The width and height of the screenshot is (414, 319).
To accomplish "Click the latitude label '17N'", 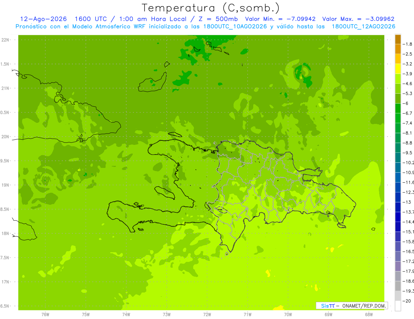I will point(5,282).
